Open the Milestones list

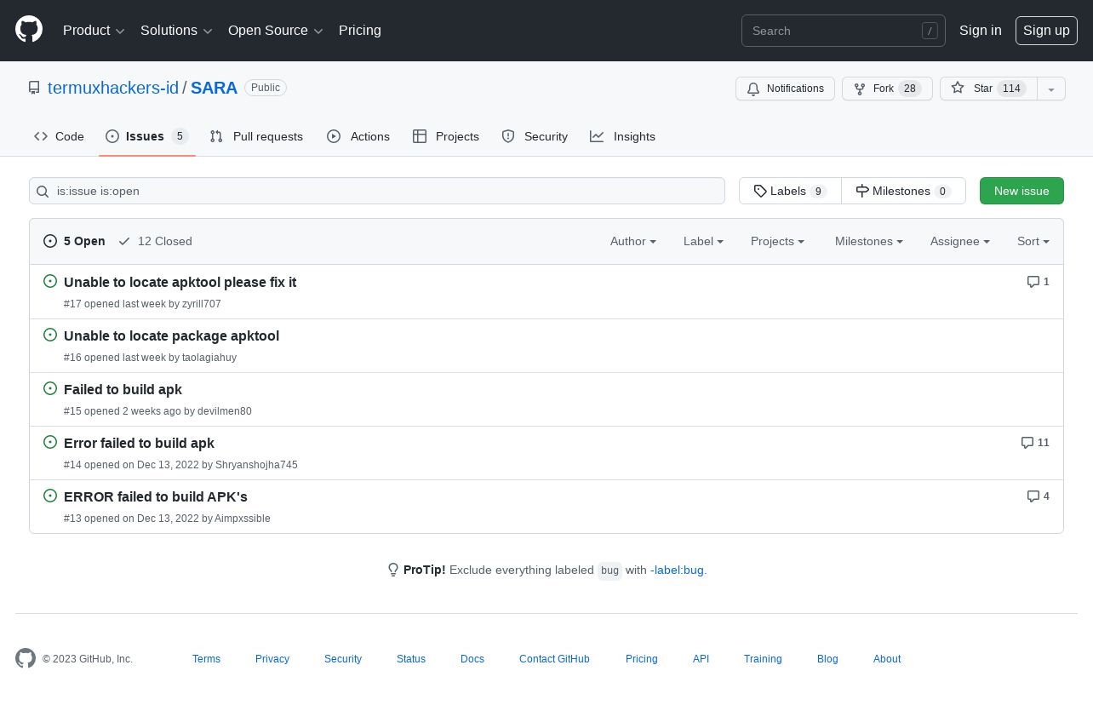click(903, 191)
